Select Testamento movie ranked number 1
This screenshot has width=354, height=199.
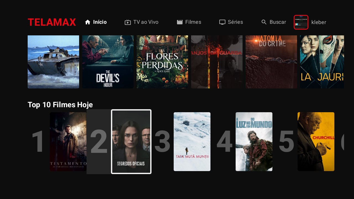click(x=68, y=142)
